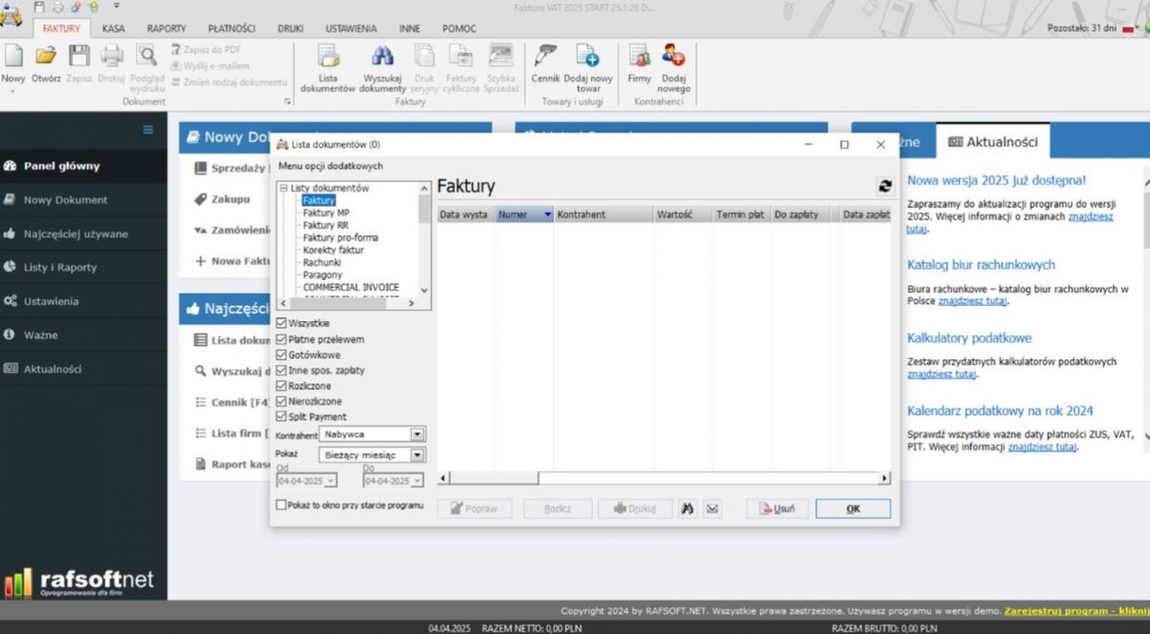Screen dimensions: 1150x634
Task: Follow the link under Kalkulatory podatkowe
Action: point(942,374)
